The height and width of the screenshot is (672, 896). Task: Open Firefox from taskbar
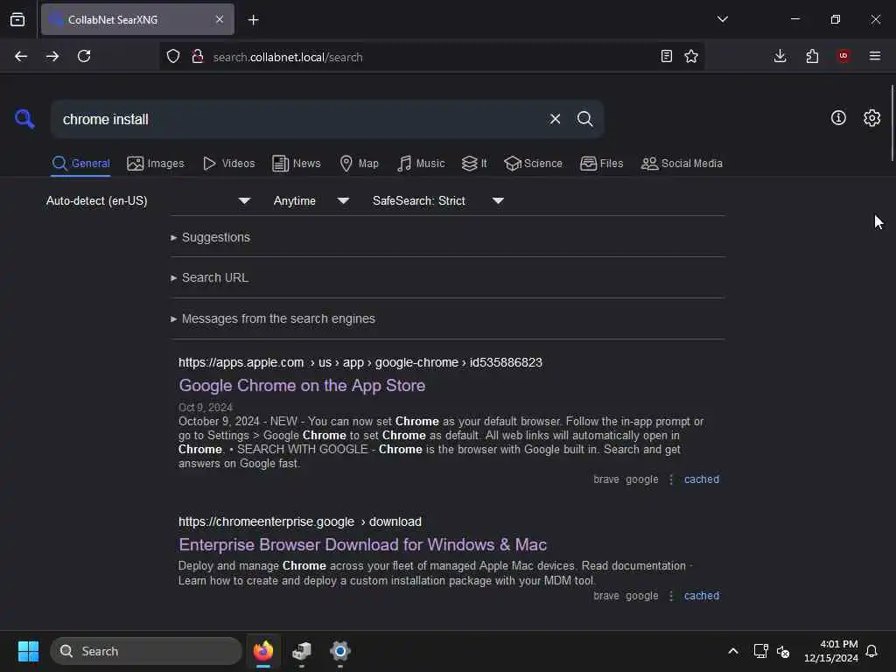tap(262, 651)
